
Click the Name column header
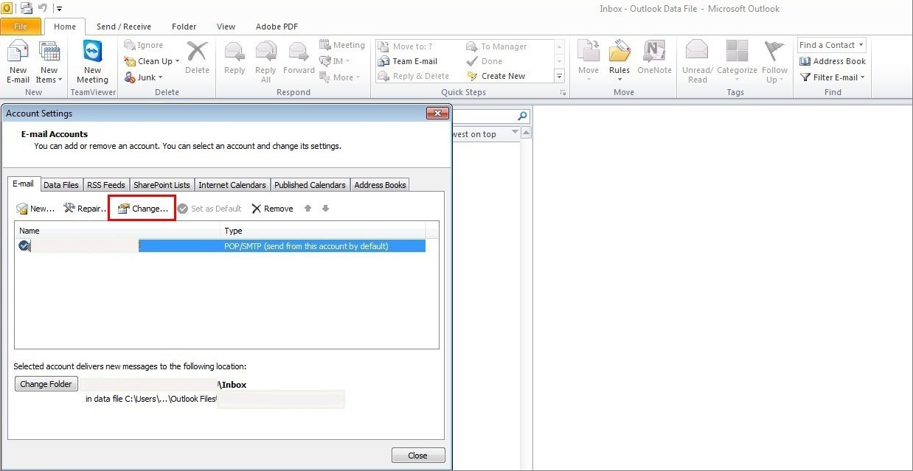coord(118,231)
